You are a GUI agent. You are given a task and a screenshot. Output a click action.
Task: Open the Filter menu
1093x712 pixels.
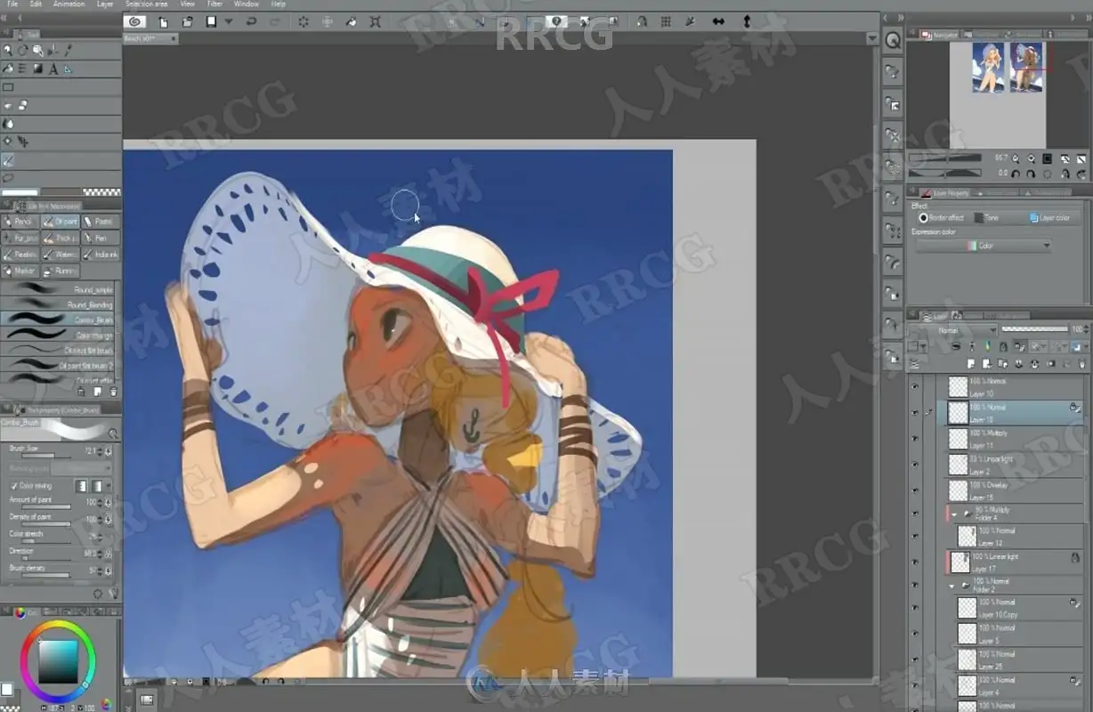[x=215, y=4]
